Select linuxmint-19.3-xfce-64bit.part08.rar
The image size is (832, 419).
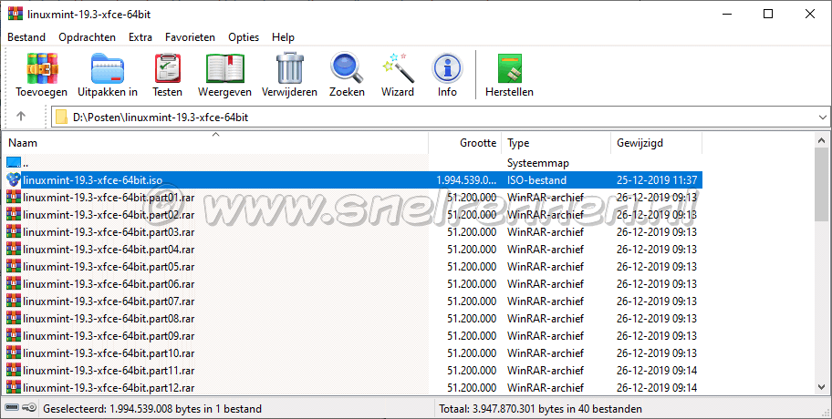pyautogui.click(x=109, y=319)
